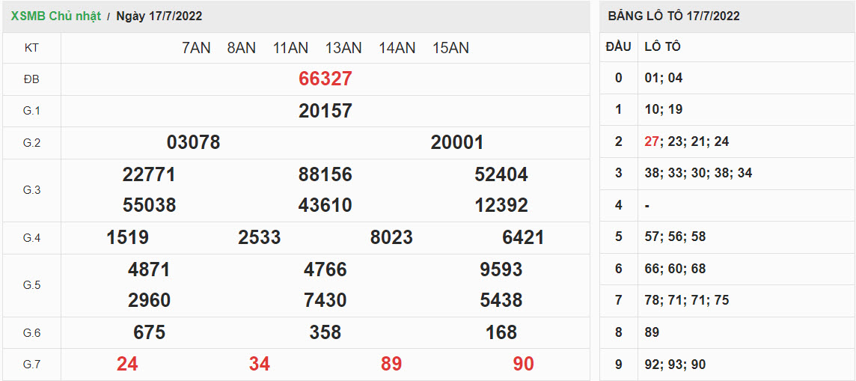Click the ĐẦU column header
Image resolution: width=856 pixels, height=381 pixels.
click(618, 46)
